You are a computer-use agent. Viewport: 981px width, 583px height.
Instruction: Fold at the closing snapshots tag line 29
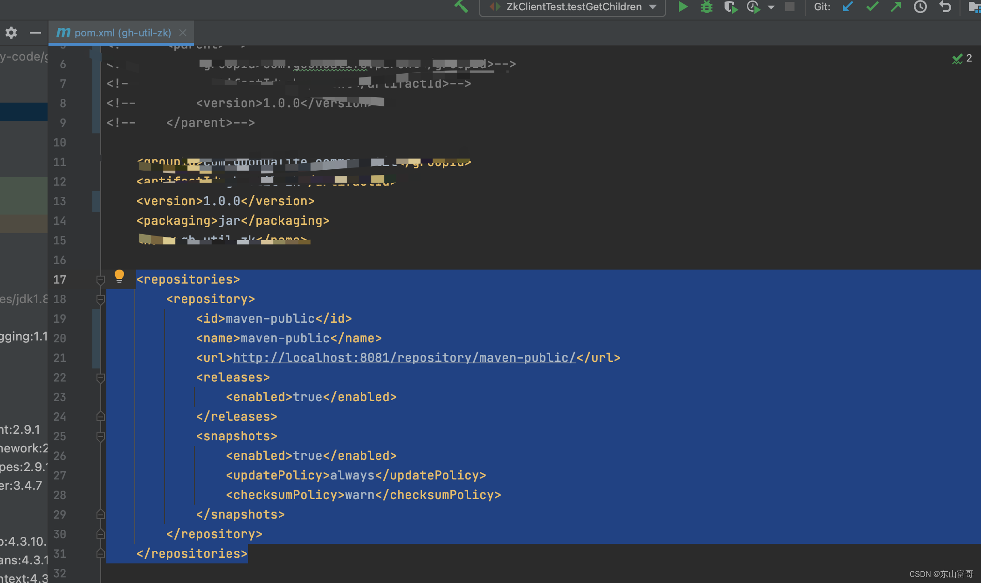100,514
